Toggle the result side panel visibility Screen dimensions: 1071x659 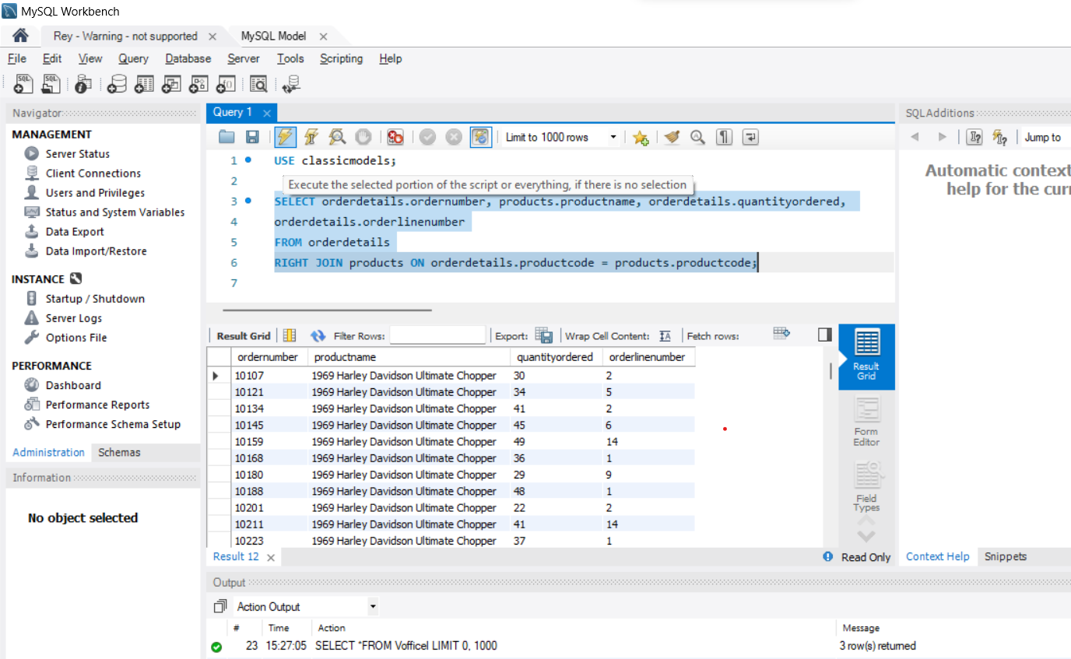[x=825, y=335]
